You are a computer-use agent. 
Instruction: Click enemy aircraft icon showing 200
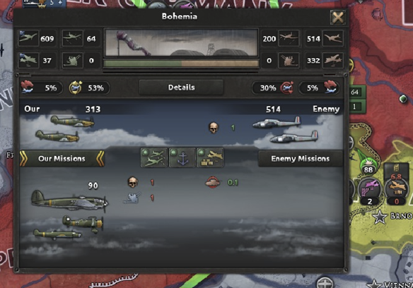point(289,38)
